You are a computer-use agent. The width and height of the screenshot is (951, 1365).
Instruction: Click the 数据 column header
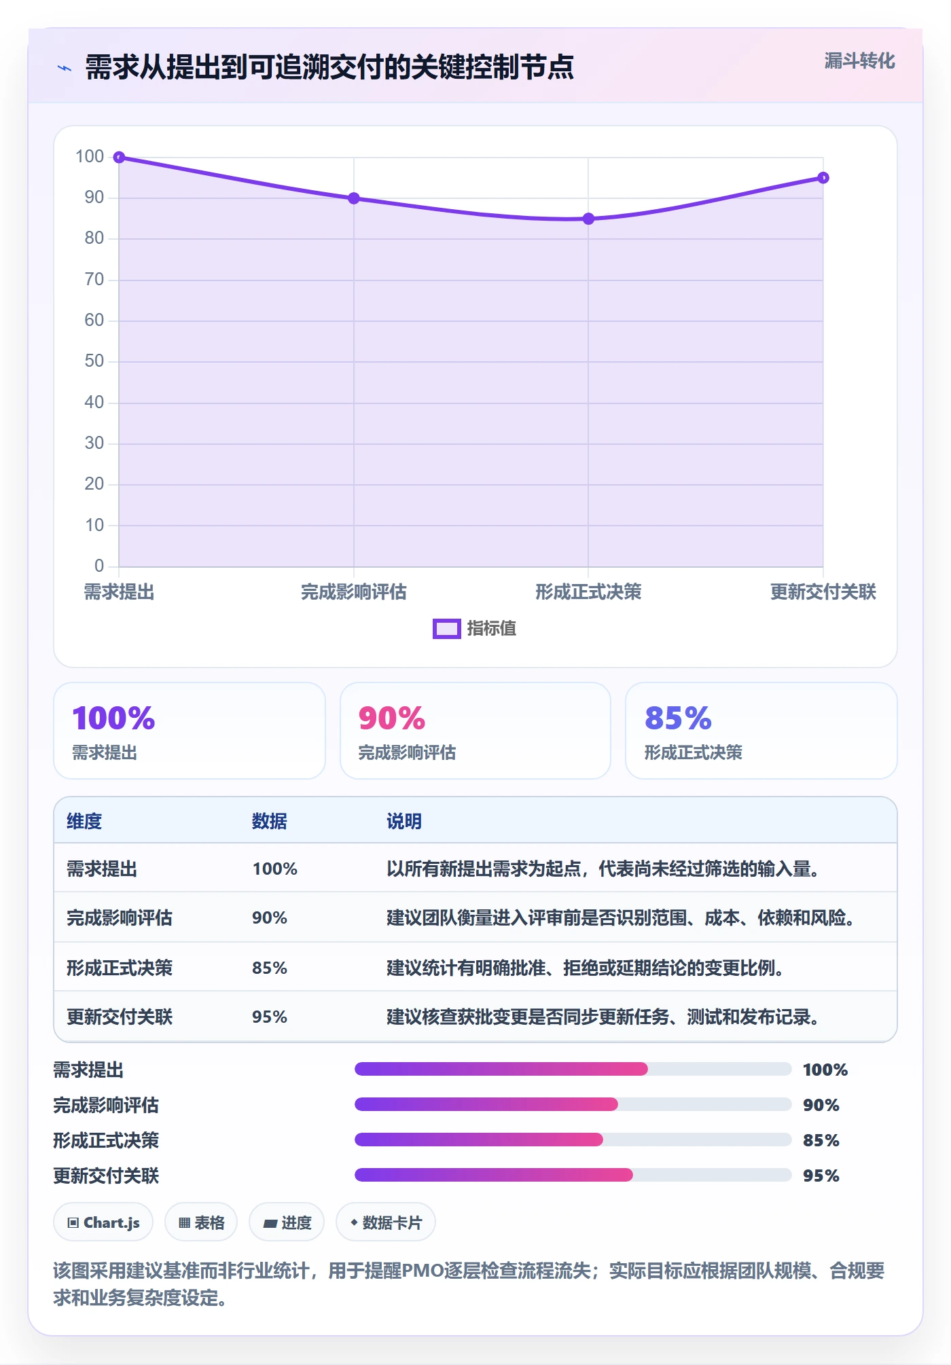pyautogui.click(x=270, y=821)
